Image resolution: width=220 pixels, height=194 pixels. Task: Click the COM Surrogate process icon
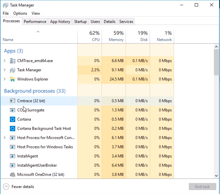tap(12, 110)
